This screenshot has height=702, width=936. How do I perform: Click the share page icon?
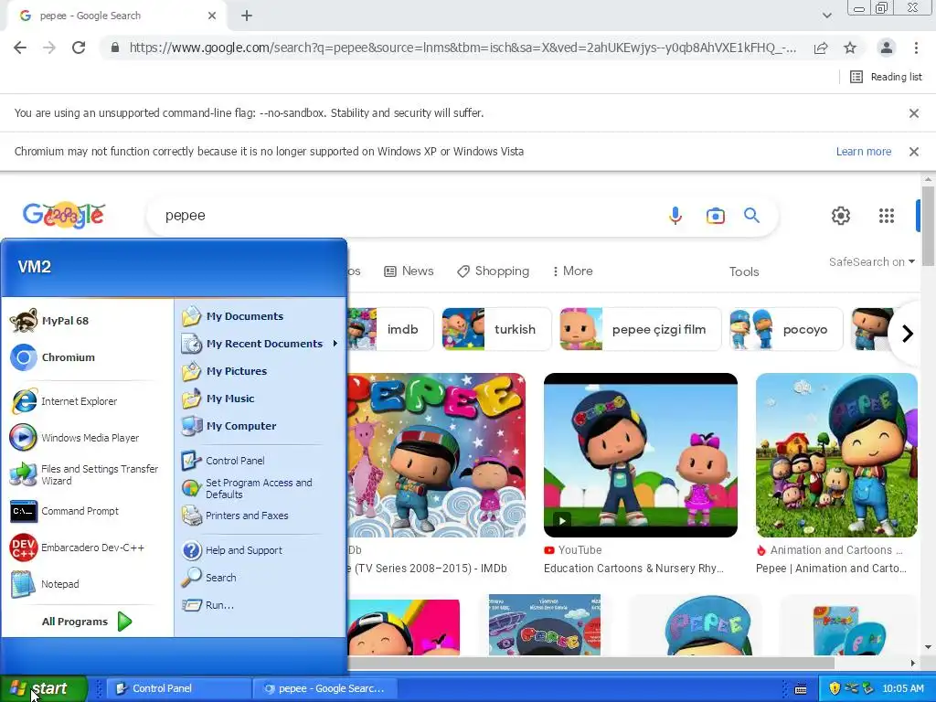click(821, 48)
